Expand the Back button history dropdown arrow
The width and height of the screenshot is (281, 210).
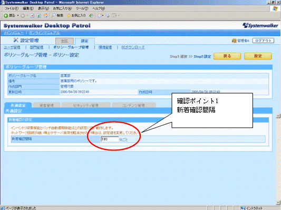coord(18,16)
